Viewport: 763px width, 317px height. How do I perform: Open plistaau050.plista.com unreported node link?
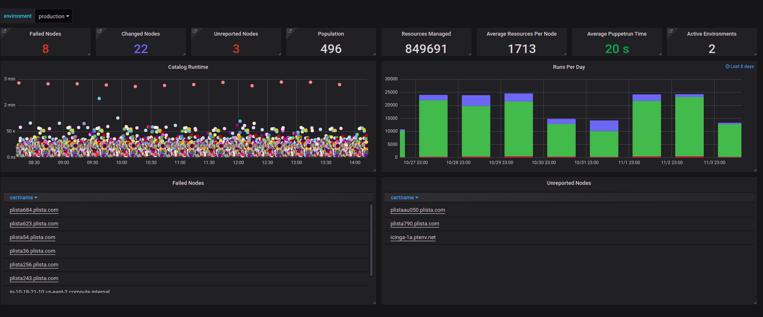click(418, 210)
